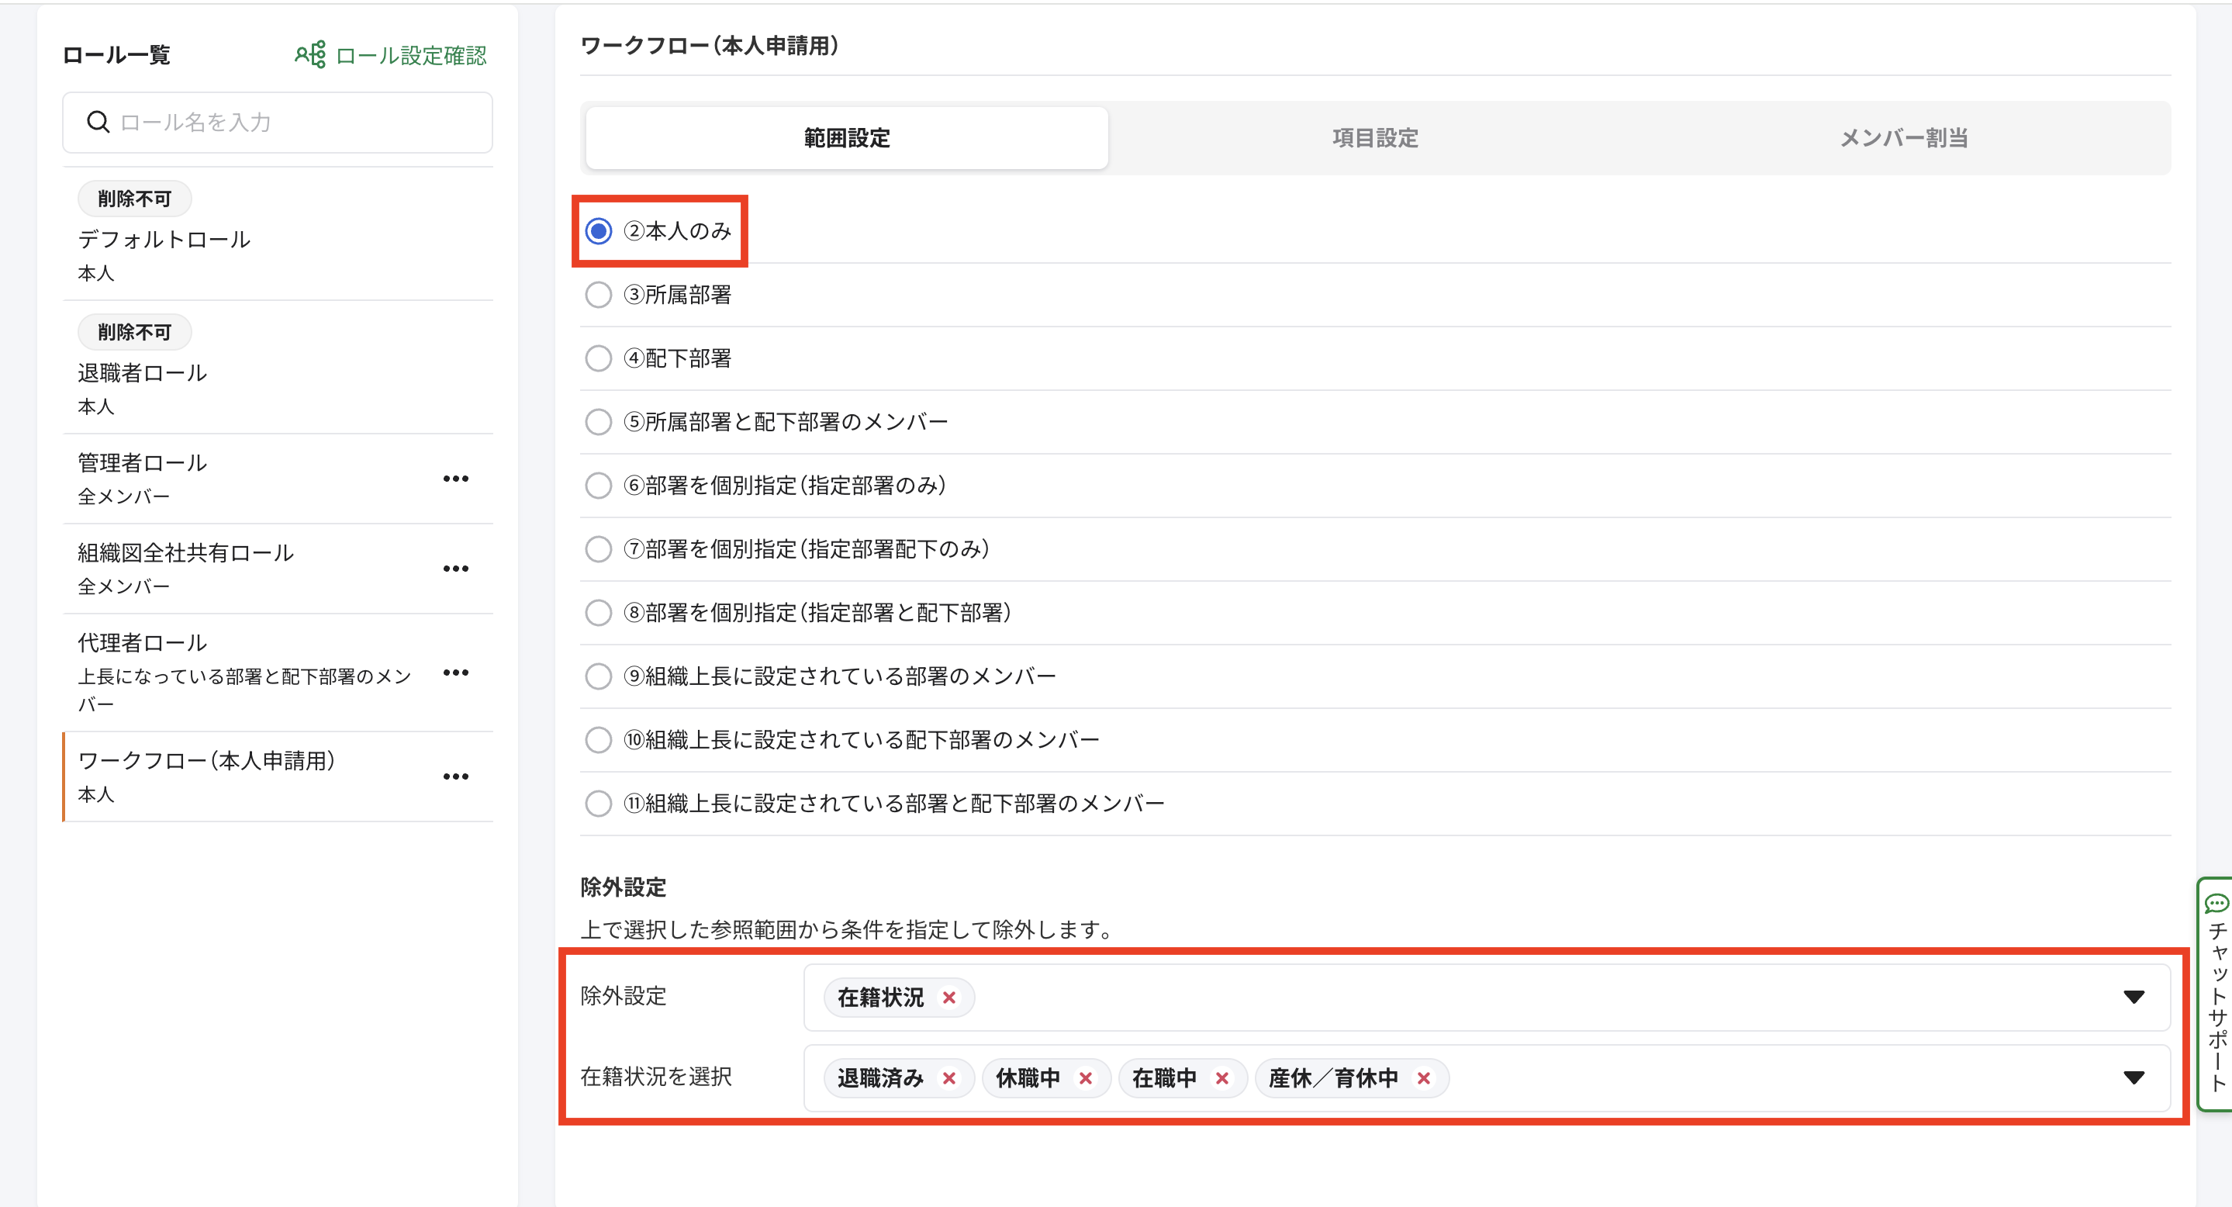This screenshot has height=1207, width=2232.
Task: Select the ③所属部署 radio option
Action: point(599,295)
